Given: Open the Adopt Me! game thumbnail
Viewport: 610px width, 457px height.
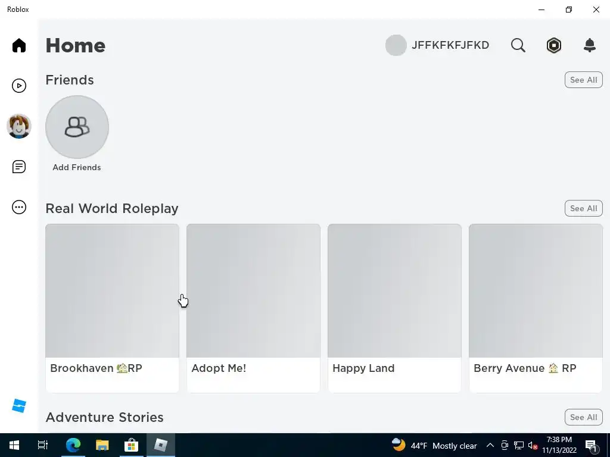Looking at the screenshot, I should click(253, 290).
